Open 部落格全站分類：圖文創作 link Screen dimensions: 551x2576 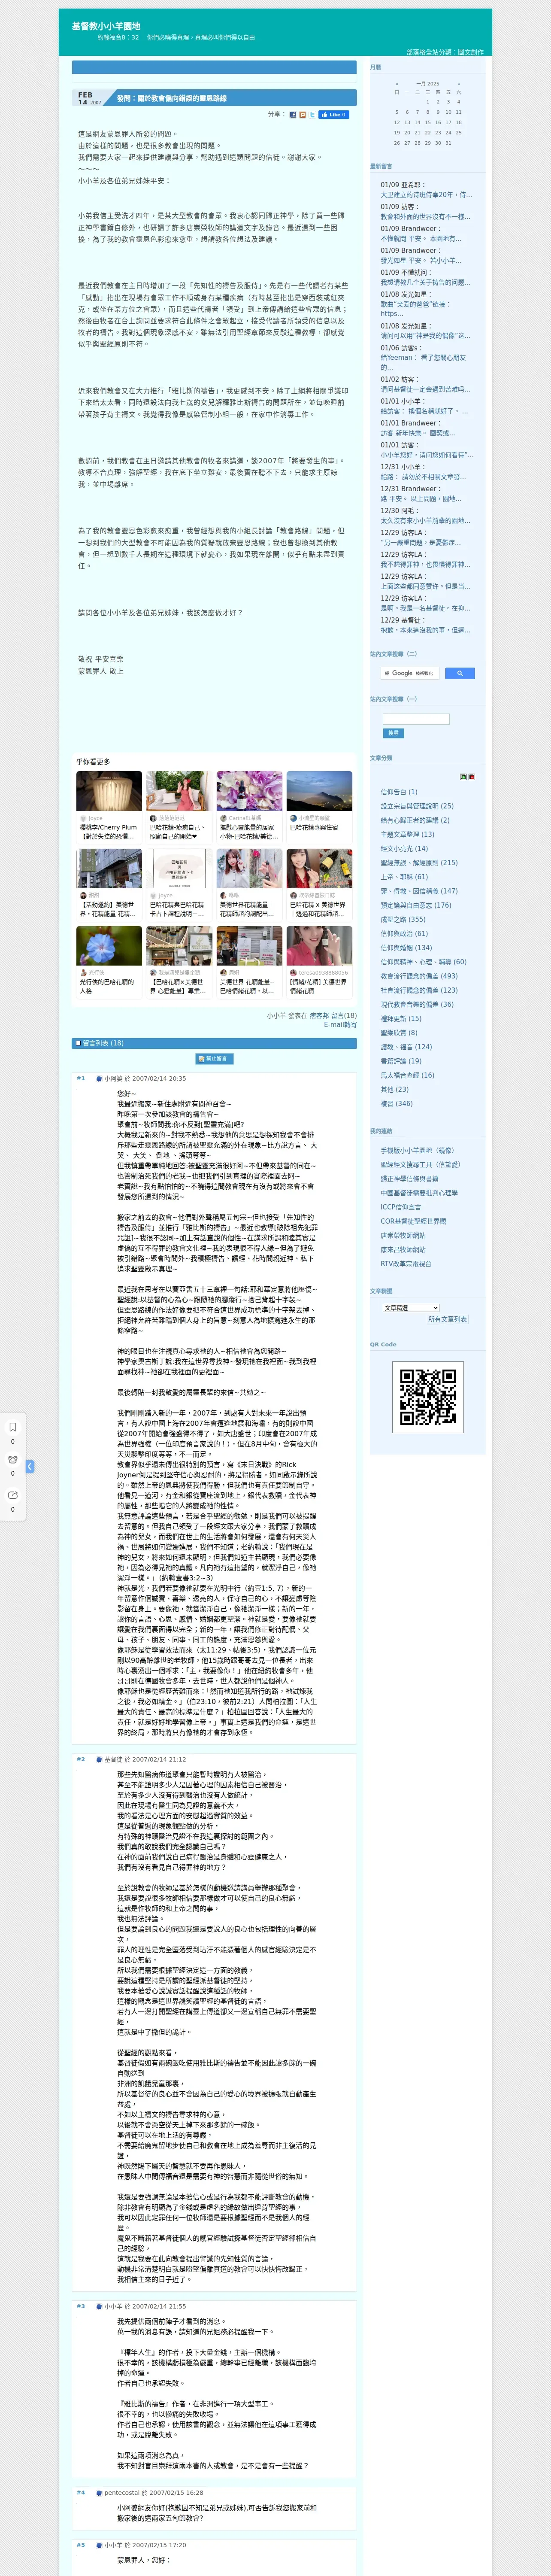click(444, 52)
